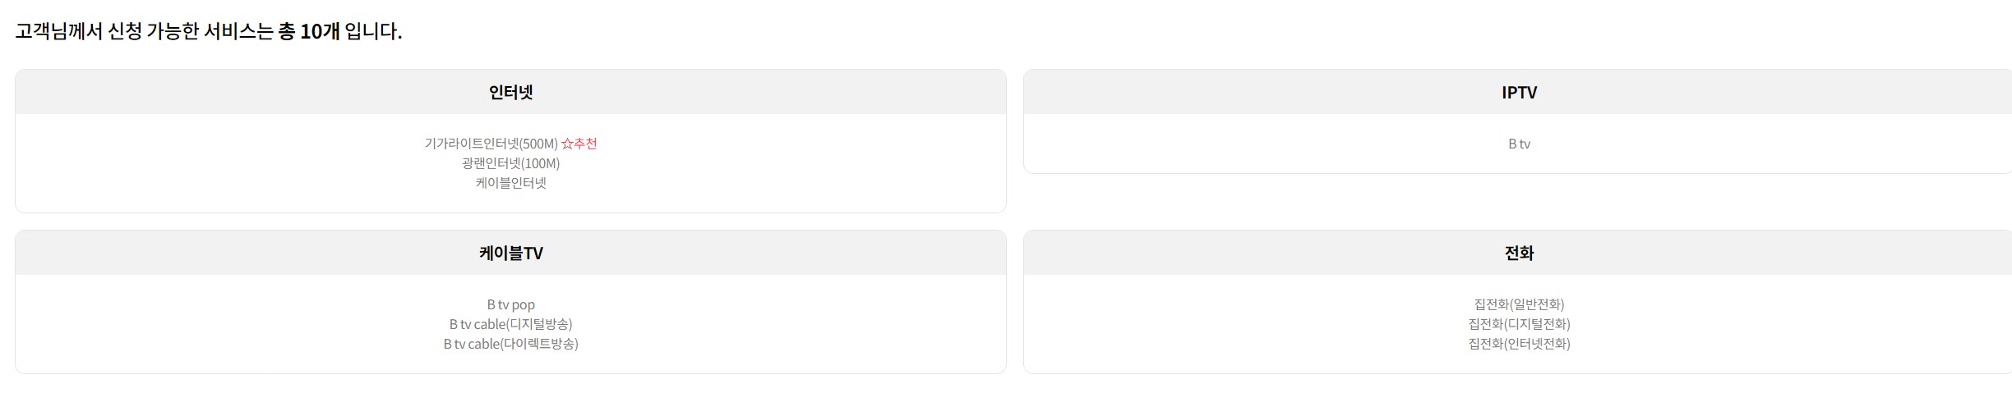Pick 집전화(인터넷전화) phone service
Viewport: 2012px width, 393px height.
click(1518, 344)
